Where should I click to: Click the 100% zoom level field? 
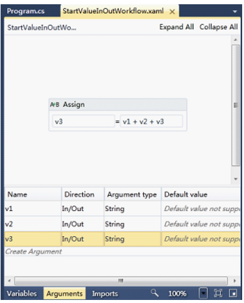177,293
